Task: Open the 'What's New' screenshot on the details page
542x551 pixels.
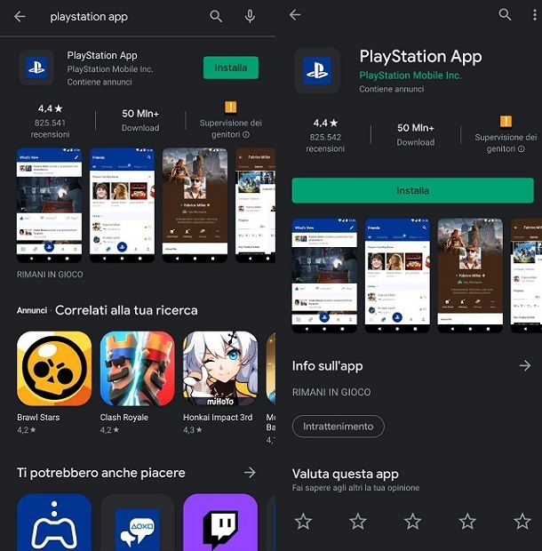Action: [324, 275]
